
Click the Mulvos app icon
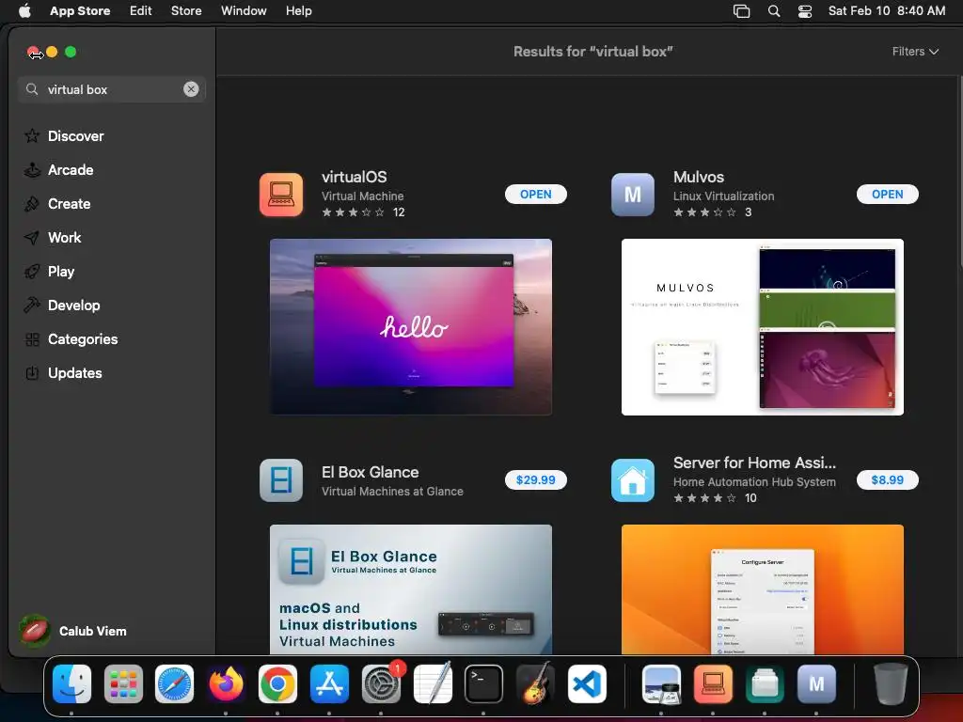(633, 195)
